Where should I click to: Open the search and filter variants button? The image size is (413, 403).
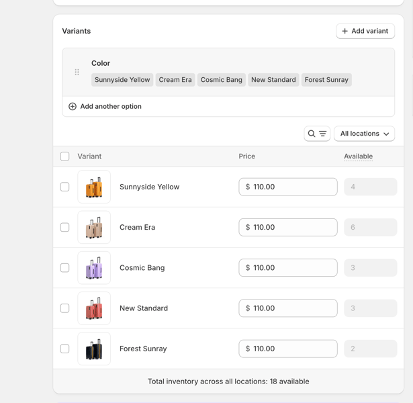317,134
